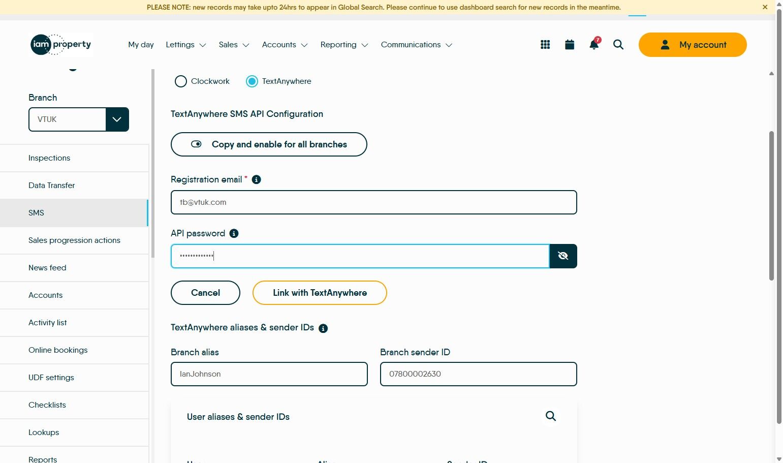
Task: Click the sidebar vertical scrollbar
Action: coord(152,163)
